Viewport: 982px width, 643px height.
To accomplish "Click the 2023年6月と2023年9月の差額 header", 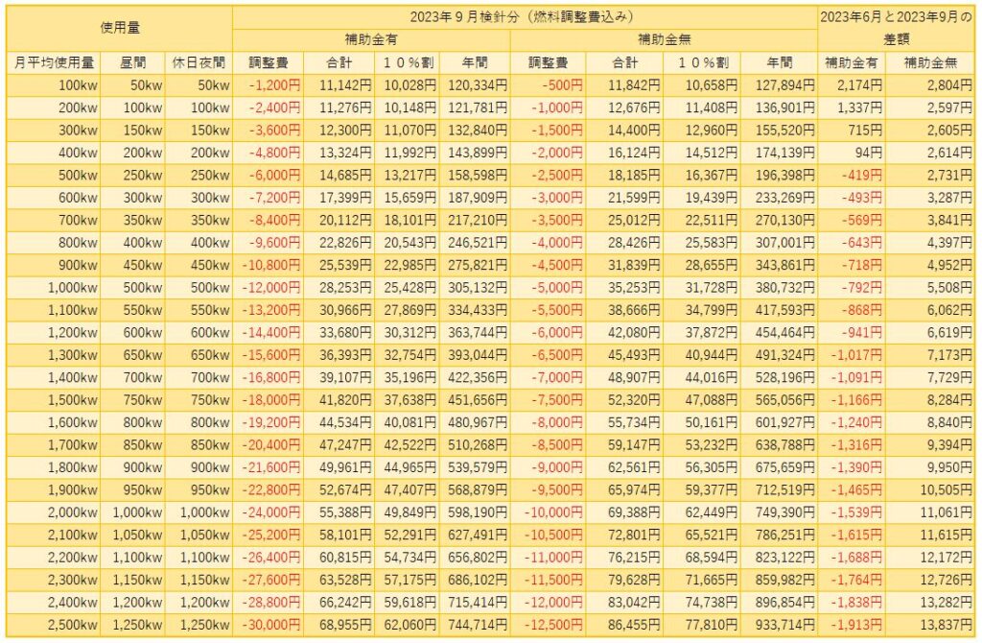I will click(897, 28).
